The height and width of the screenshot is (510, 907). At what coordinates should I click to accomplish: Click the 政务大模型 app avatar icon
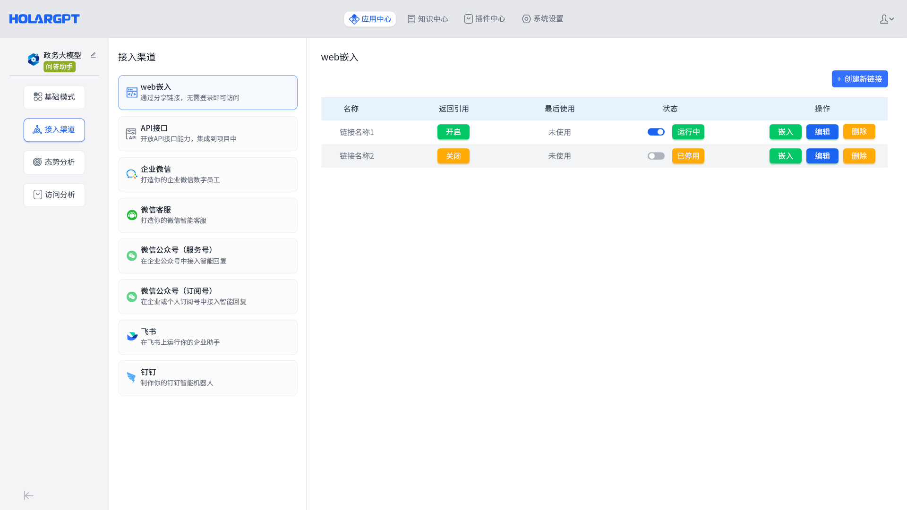[x=34, y=59]
